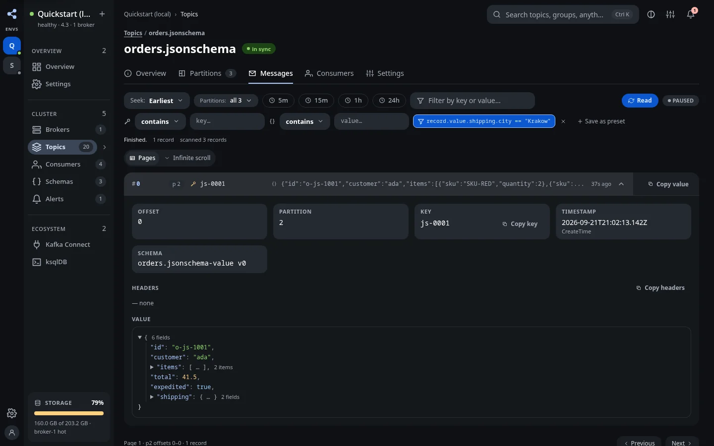Switch to the topic Overview tab
Image resolution: width=714 pixels, height=446 pixels.
tap(145, 73)
